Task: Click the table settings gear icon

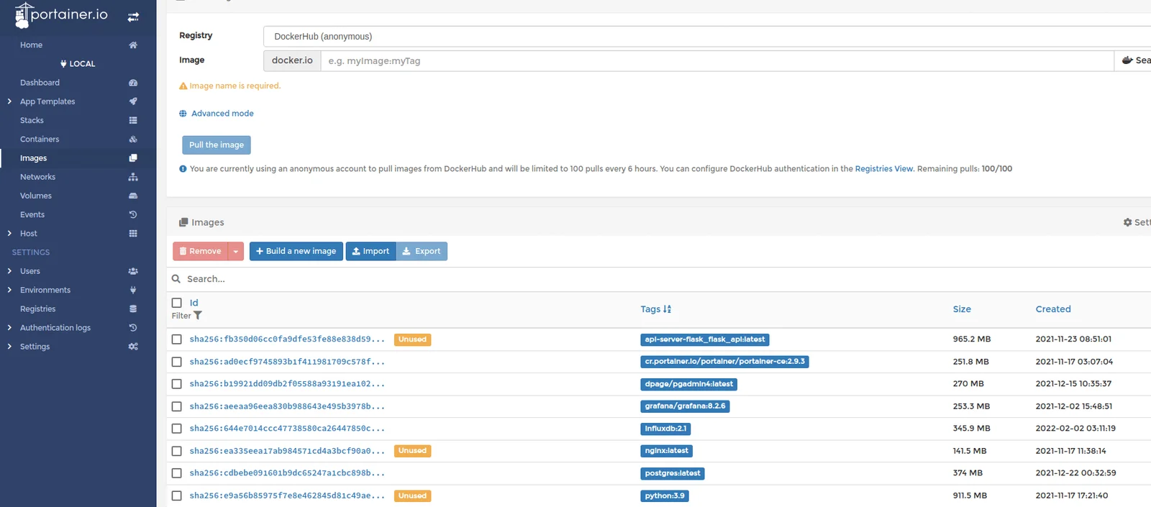Action: pyautogui.click(x=1127, y=222)
